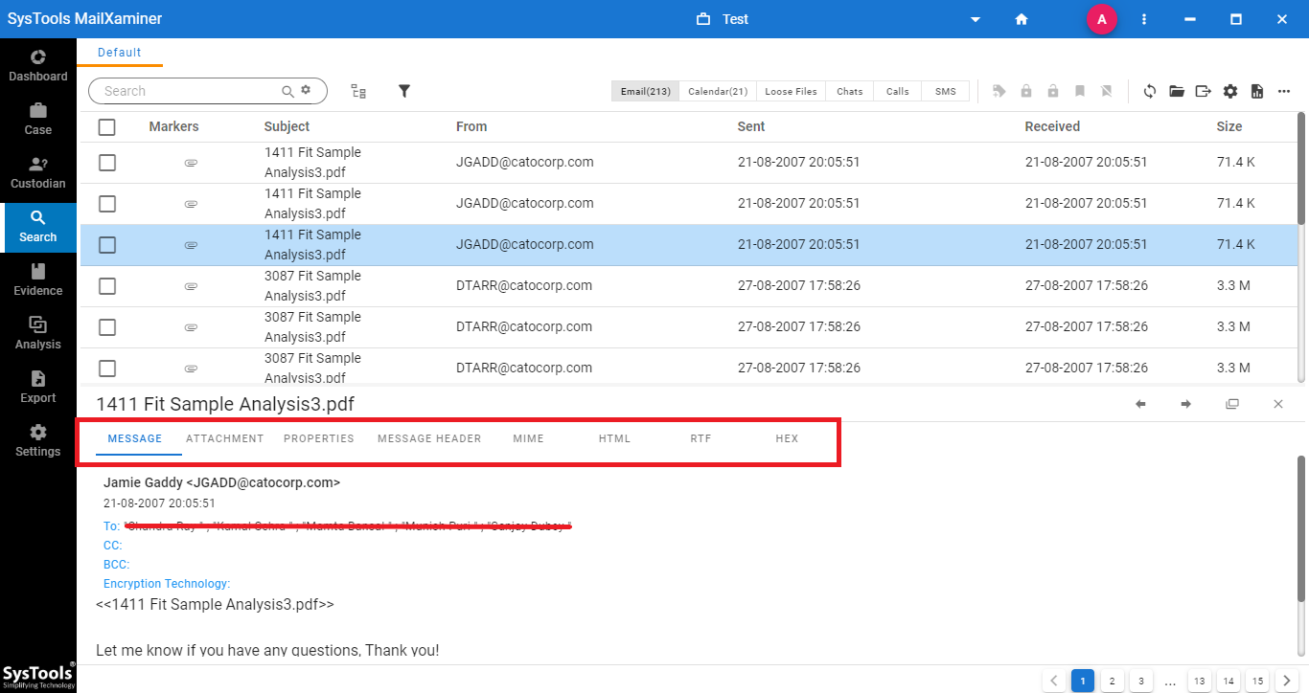The width and height of the screenshot is (1309, 693).
Task: Open the report file icon
Action: click(x=1257, y=91)
